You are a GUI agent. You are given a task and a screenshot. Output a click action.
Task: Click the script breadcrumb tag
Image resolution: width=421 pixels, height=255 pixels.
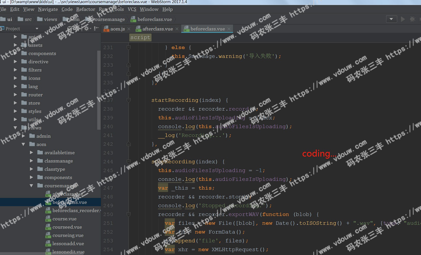pos(140,37)
